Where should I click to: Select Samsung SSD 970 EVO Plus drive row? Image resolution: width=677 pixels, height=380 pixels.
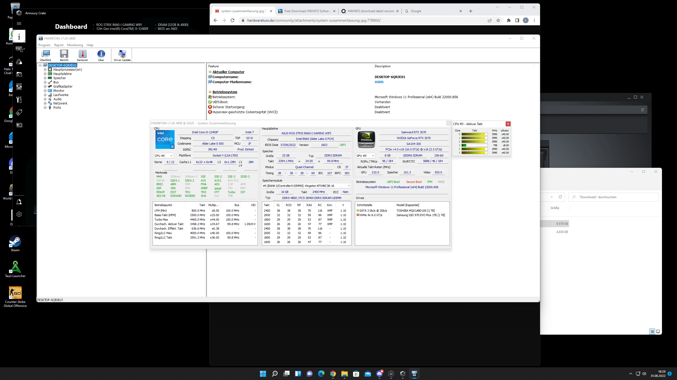(x=402, y=215)
